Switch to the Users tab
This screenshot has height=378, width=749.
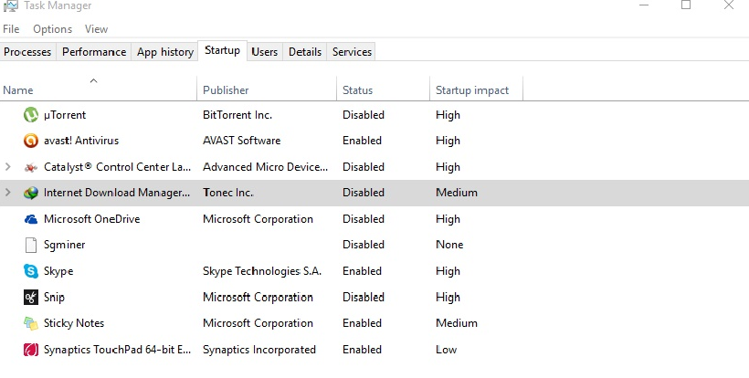[x=265, y=52]
